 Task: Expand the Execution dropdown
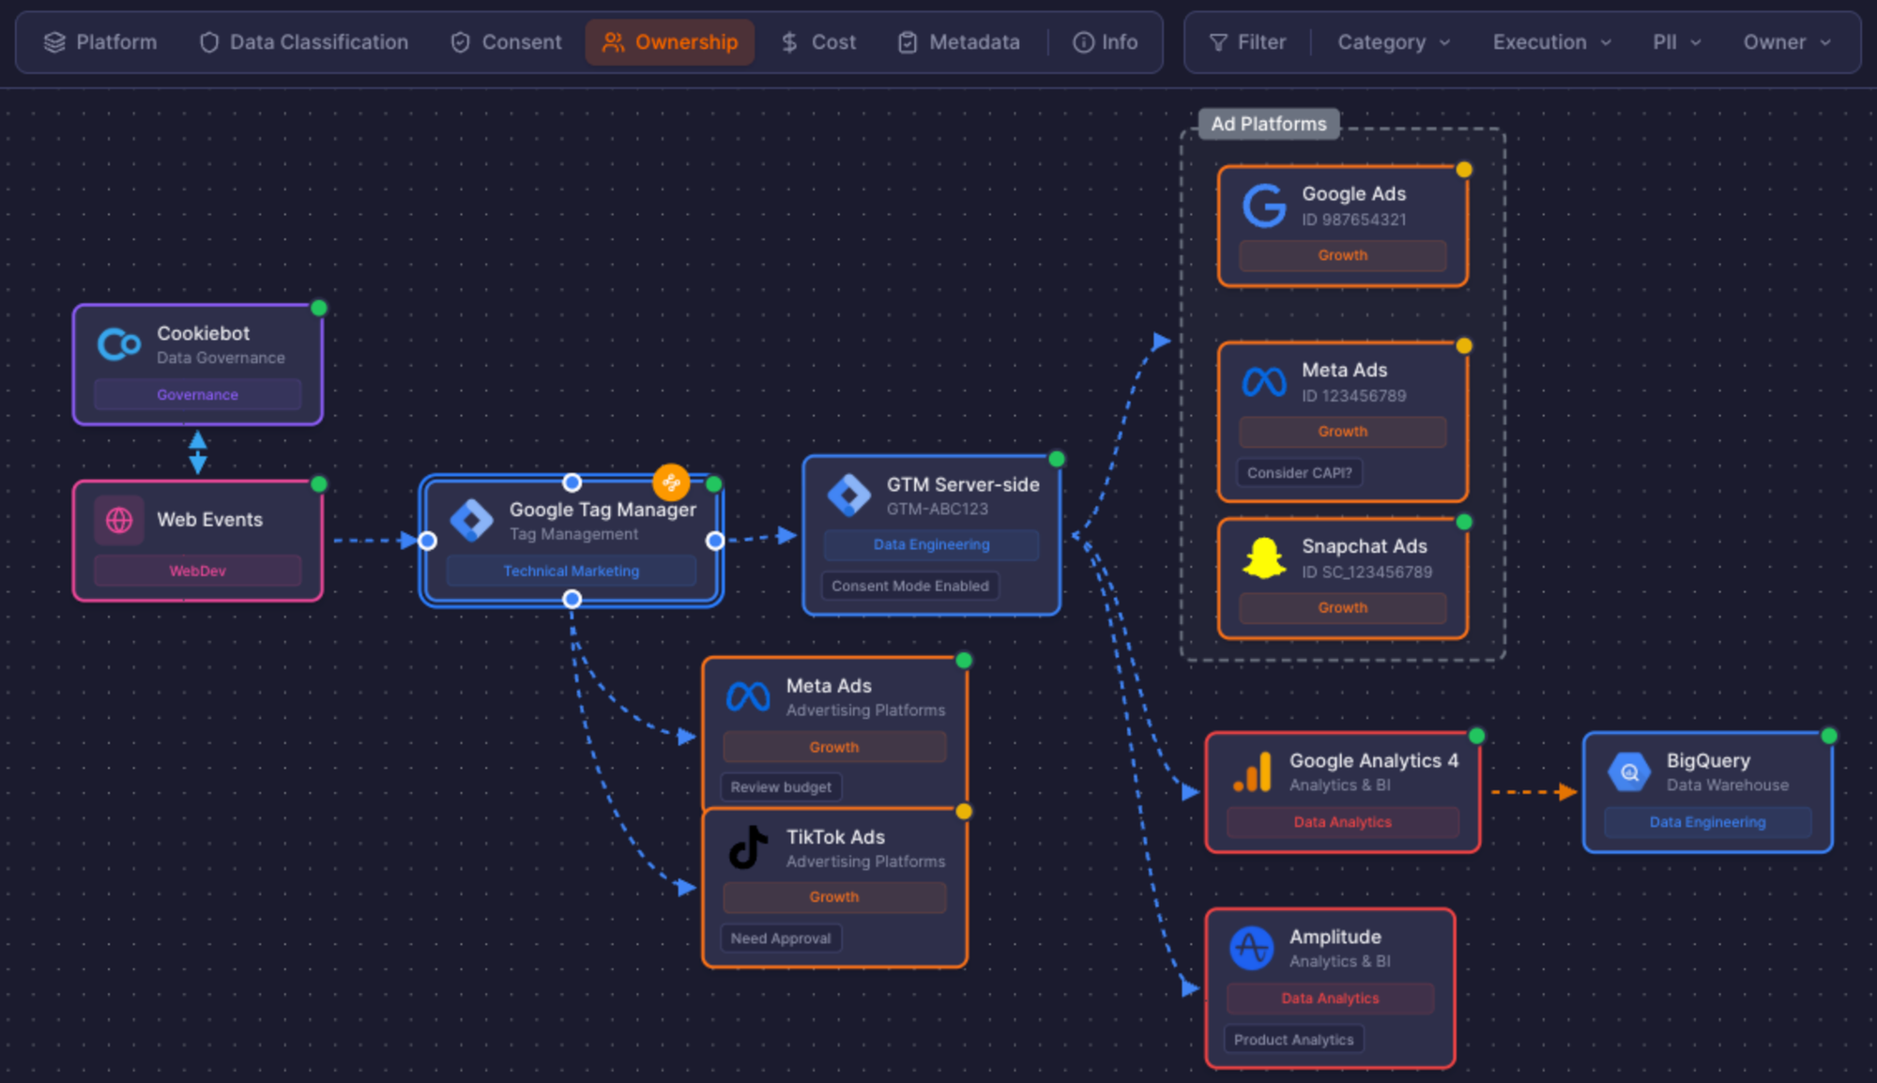click(x=1551, y=42)
